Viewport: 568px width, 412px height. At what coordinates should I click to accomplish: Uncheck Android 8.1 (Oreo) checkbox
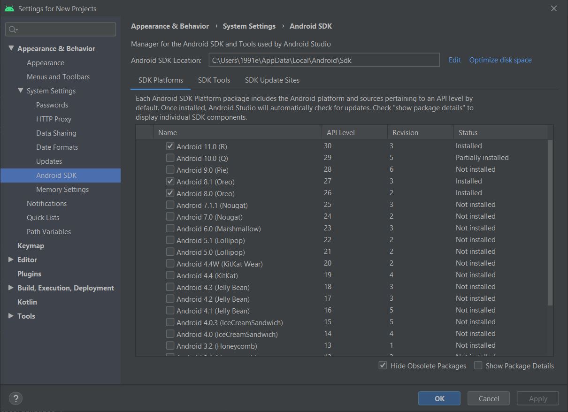click(x=170, y=181)
